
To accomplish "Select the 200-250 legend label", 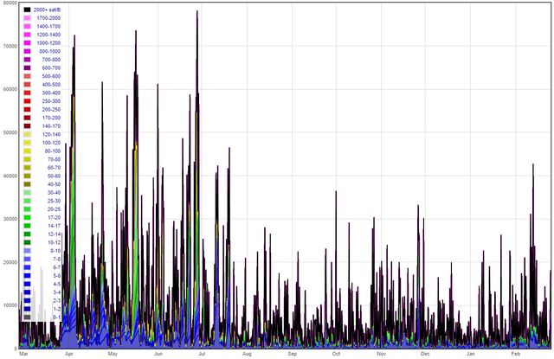I will [51, 109].
